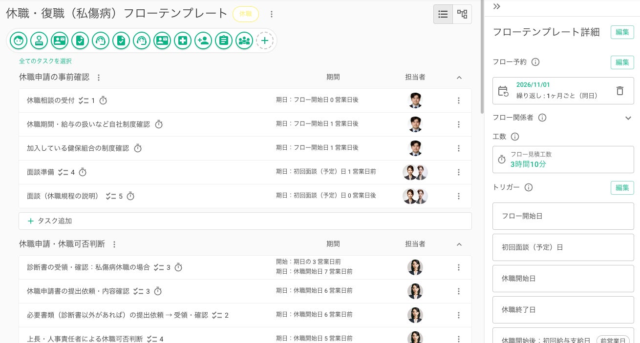Collapse the side panel with double chevron
This screenshot has height=343, width=640.
[497, 6]
